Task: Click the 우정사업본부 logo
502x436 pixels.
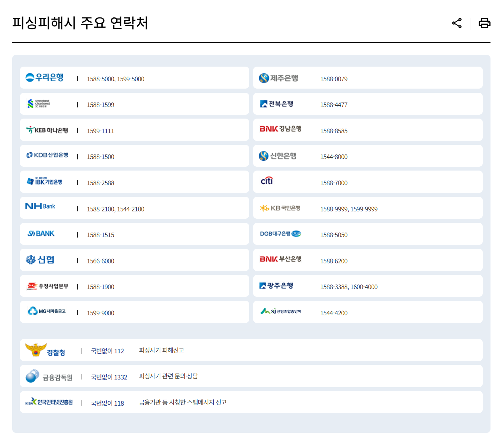Action: point(48,286)
